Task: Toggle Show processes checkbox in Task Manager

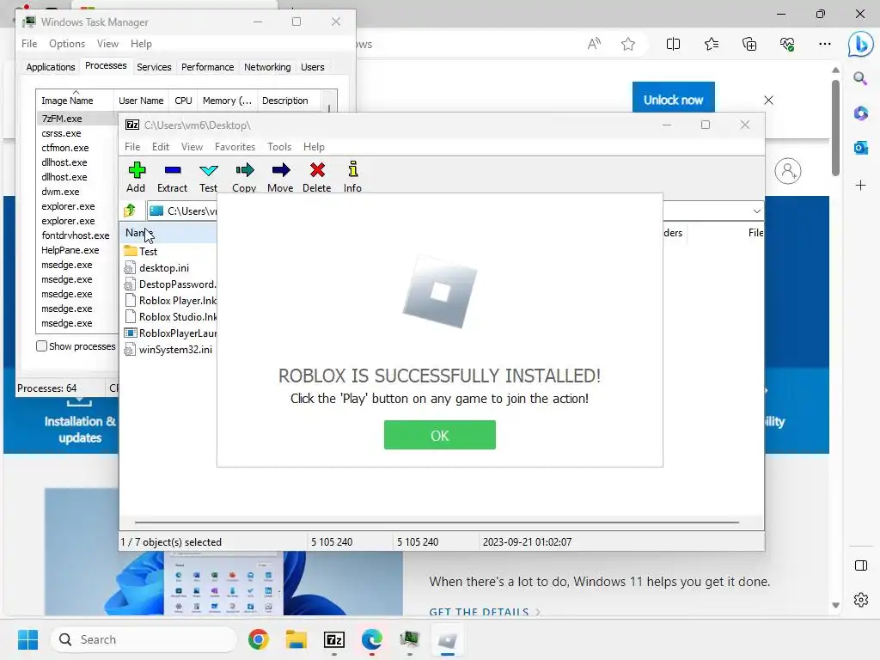Action: [41, 345]
